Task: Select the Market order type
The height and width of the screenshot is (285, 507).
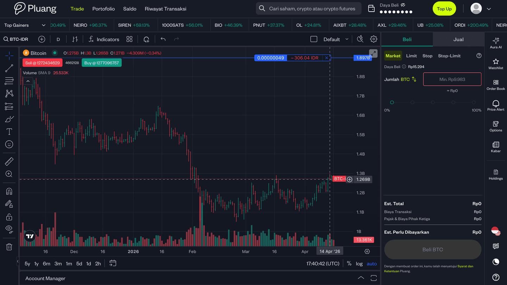Action: (x=393, y=56)
